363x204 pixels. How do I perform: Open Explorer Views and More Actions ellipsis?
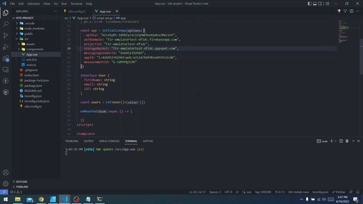point(55,11)
